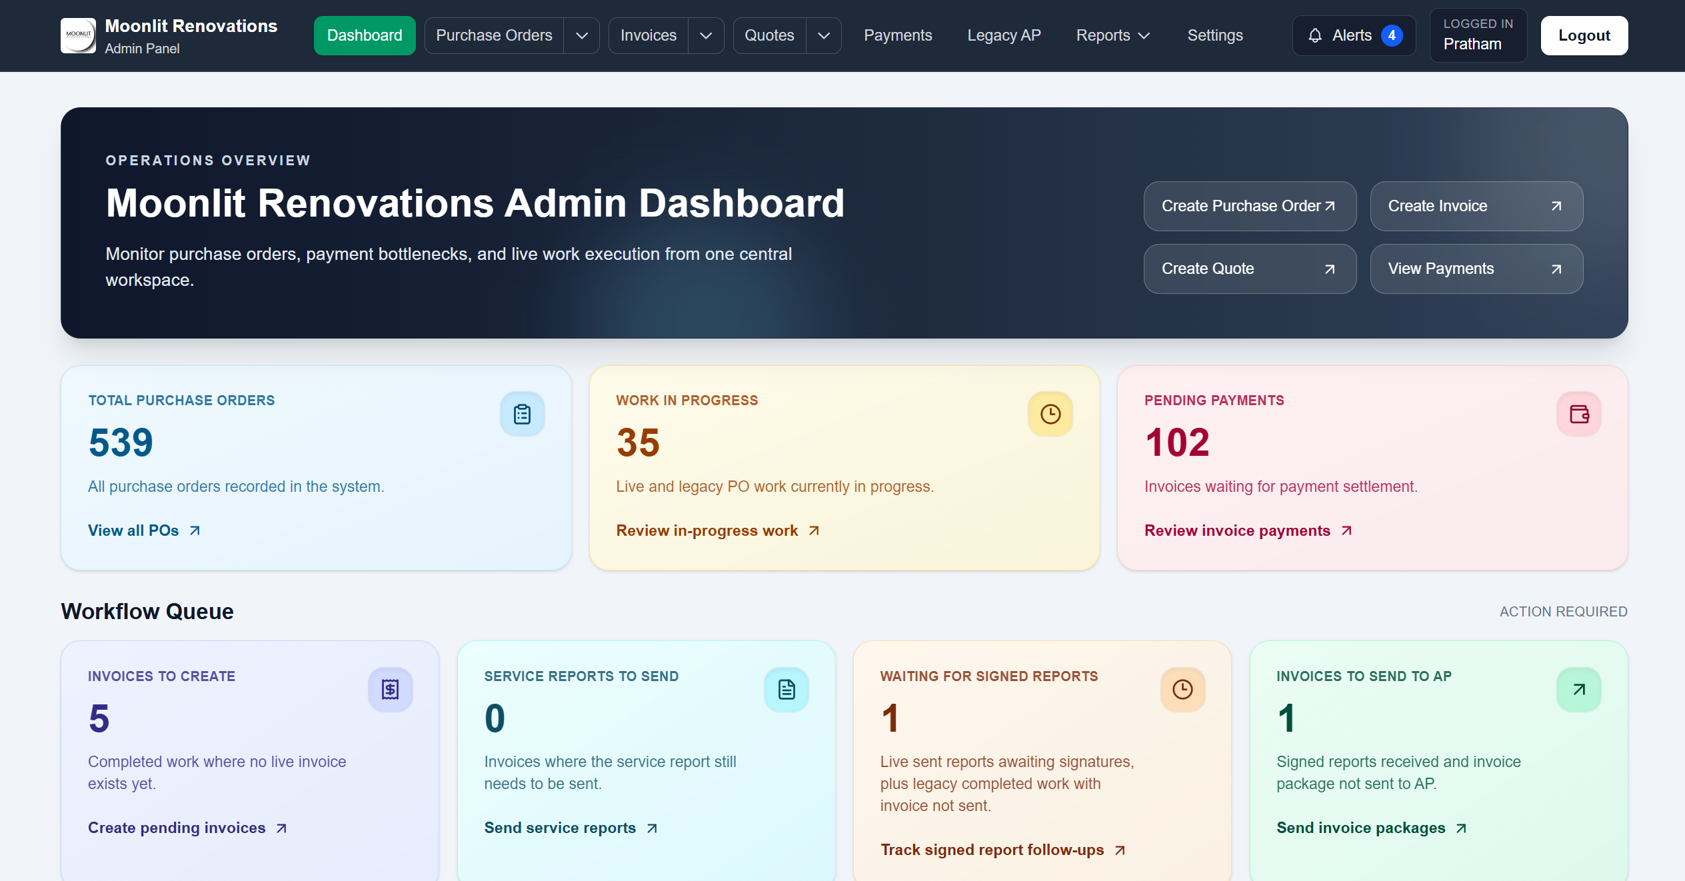Click View Payments button

pyautogui.click(x=1476, y=269)
